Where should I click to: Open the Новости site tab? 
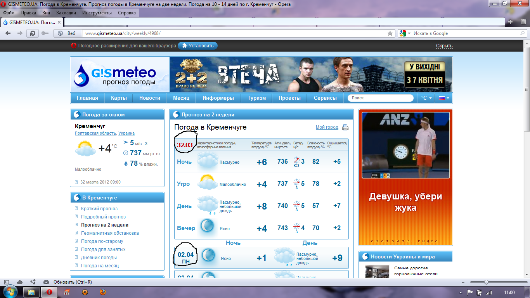(x=149, y=98)
